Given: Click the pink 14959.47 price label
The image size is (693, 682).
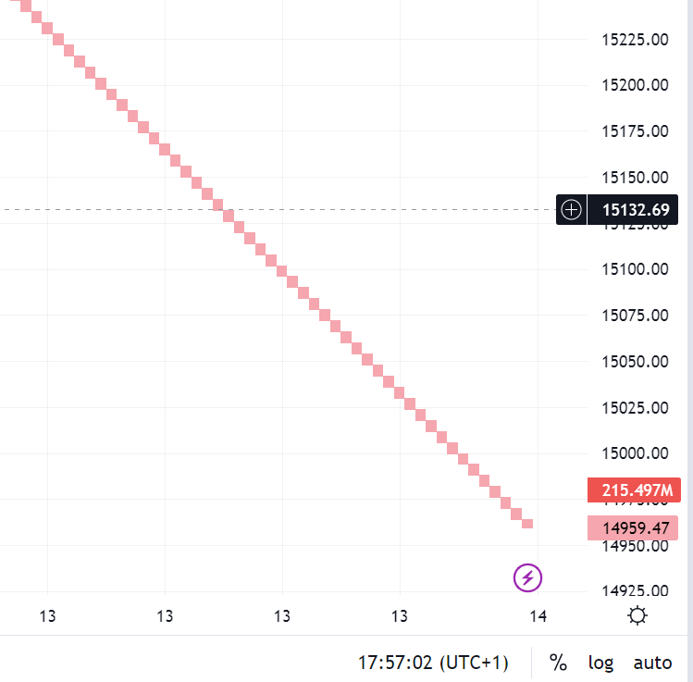Looking at the screenshot, I should [x=635, y=528].
